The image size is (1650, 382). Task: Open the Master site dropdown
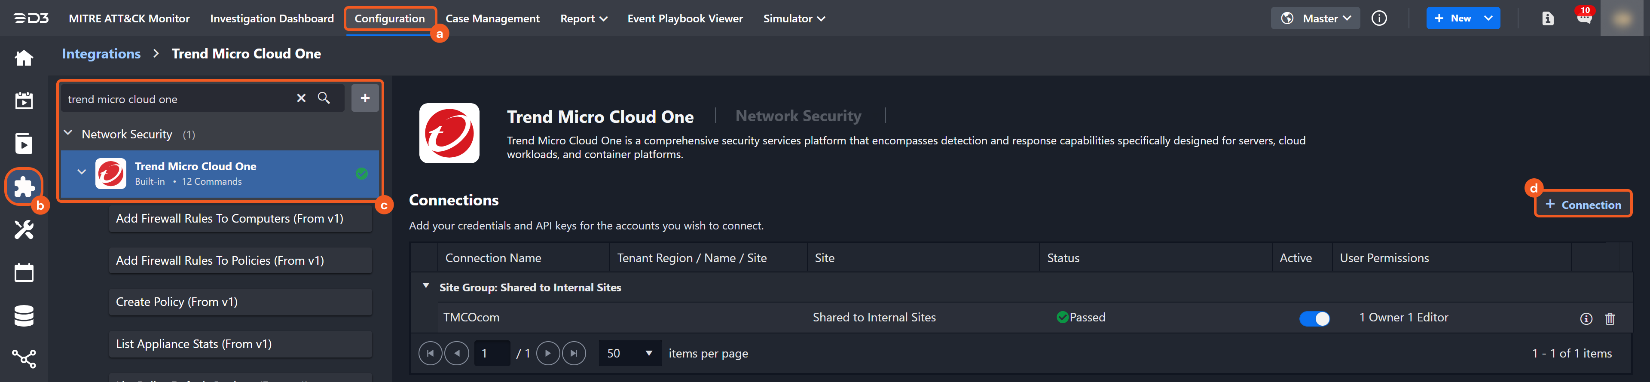[x=1315, y=18]
